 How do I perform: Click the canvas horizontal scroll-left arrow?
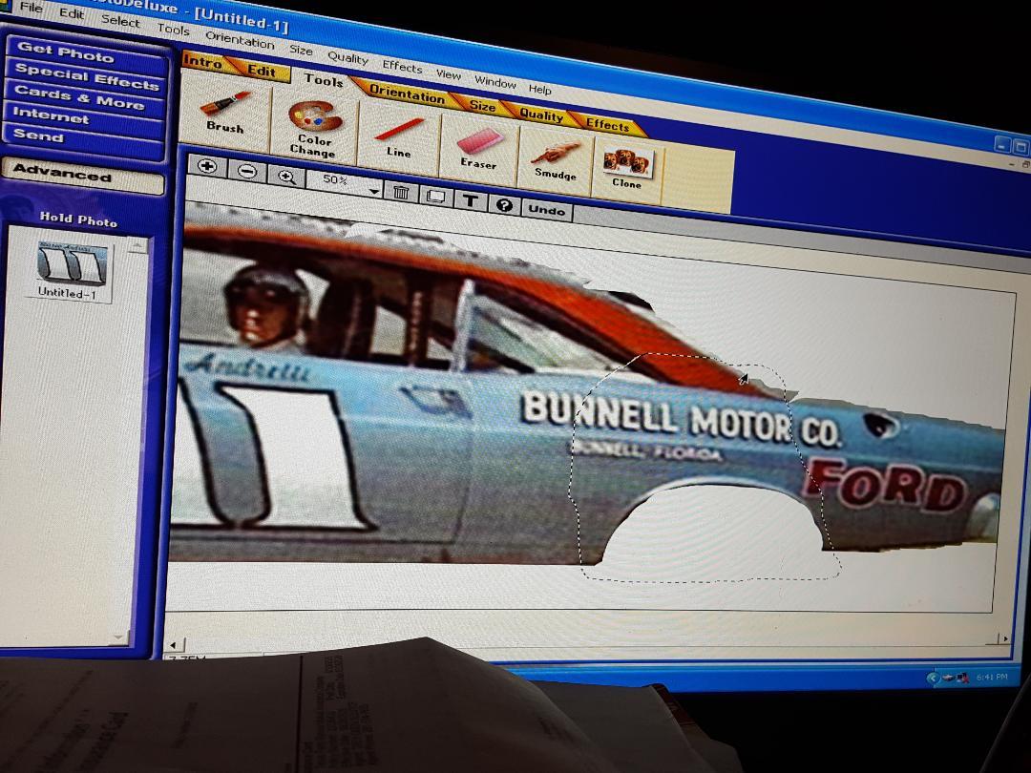pyautogui.click(x=174, y=644)
